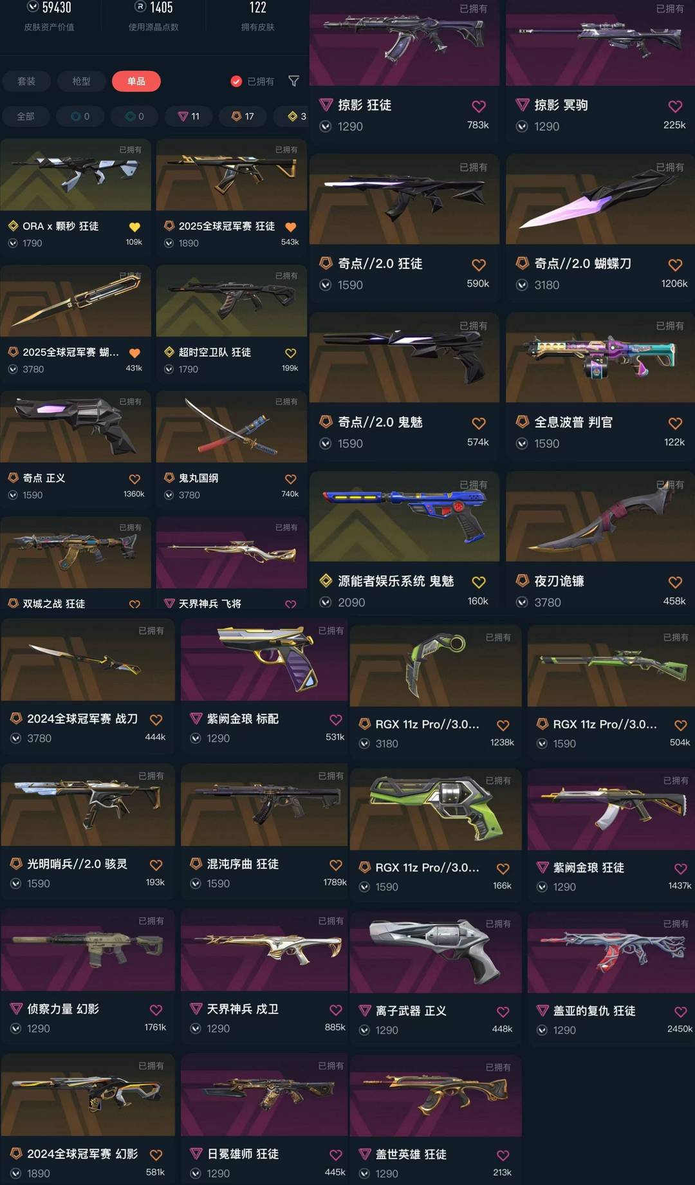Tap heart icon on 奇点//2.0 蝴蝶刀
This screenshot has width=695, height=1185.
click(675, 265)
